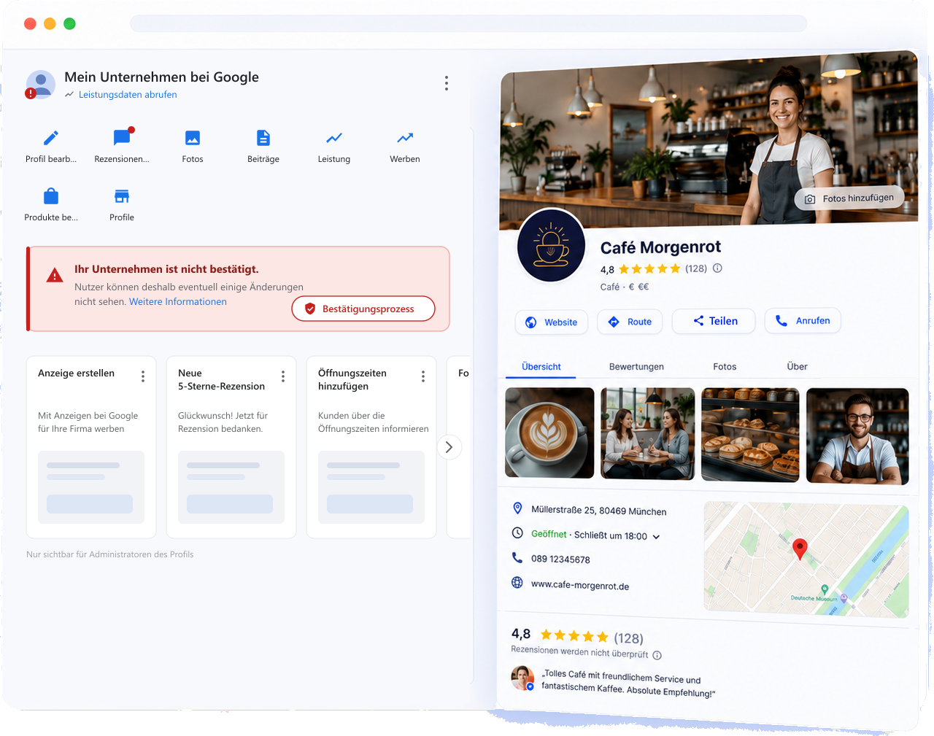Click the Tolles Café review quote
Screen dimensions: 934x736
(628, 683)
